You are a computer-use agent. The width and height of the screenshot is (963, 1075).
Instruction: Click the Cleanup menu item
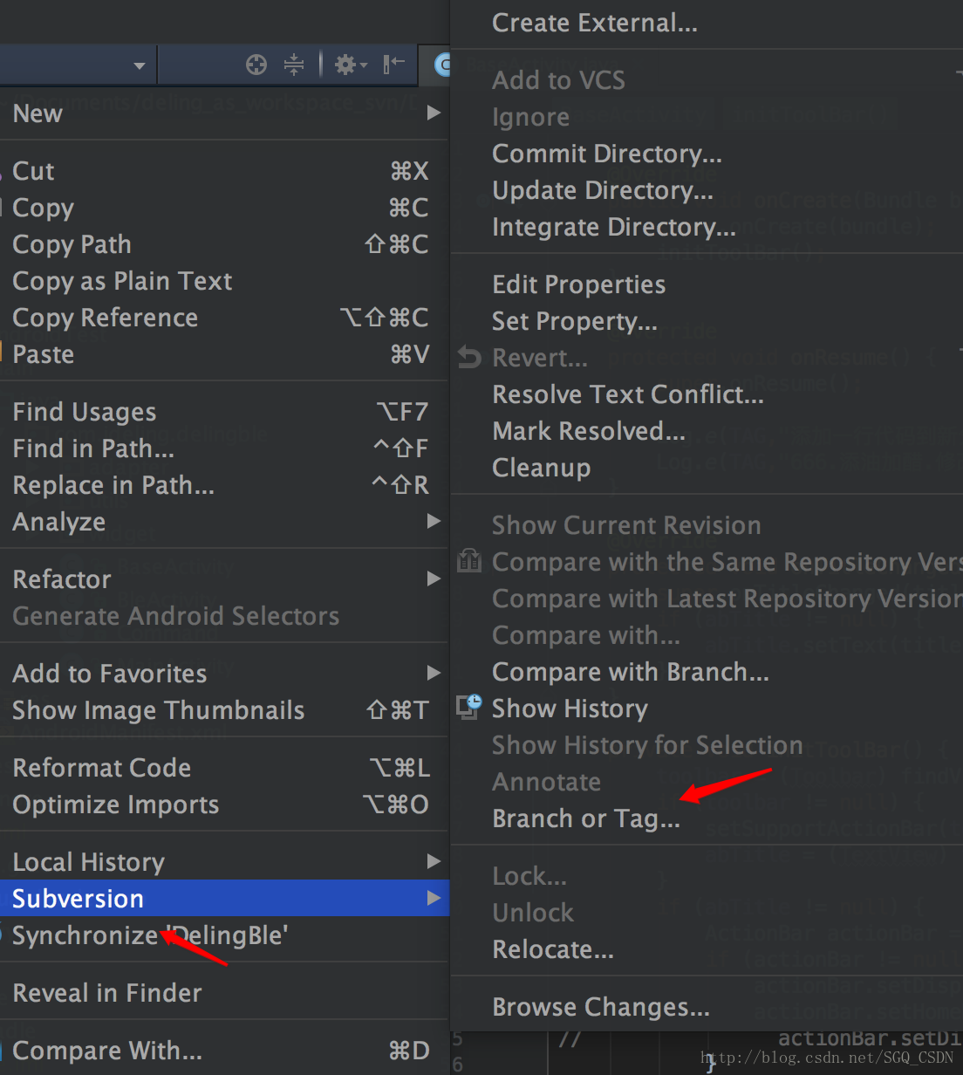(x=541, y=468)
